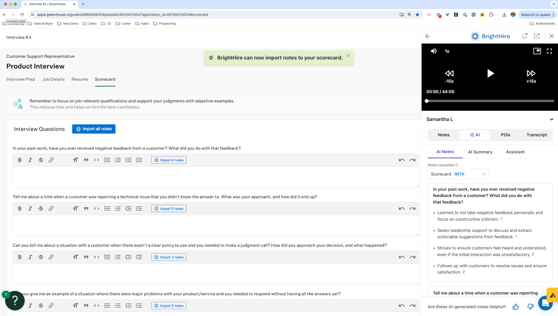
Task: Mute the video volume speaker icon
Action: [433, 51]
